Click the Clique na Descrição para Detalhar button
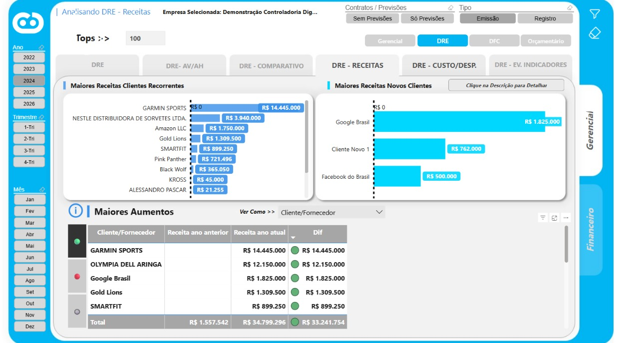 coord(506,85)
